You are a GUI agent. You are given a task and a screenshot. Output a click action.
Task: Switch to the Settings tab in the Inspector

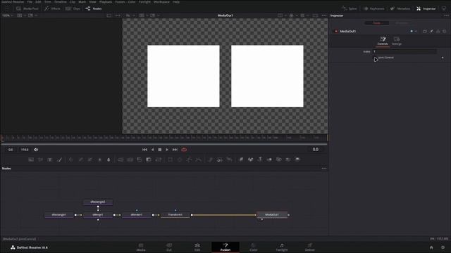click(x=397, y=41)
